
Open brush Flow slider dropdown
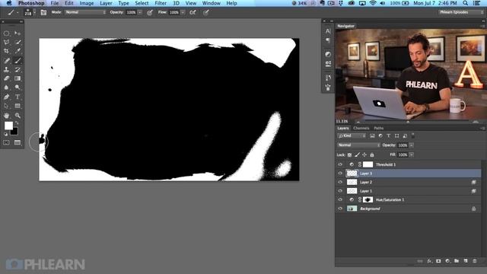point(183,12)
